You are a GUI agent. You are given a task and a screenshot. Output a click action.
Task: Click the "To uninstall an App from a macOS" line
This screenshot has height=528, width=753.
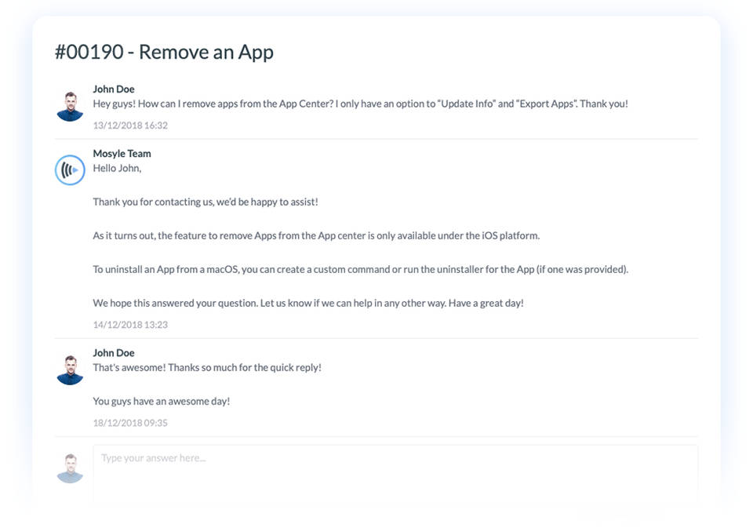coord(360,269)
